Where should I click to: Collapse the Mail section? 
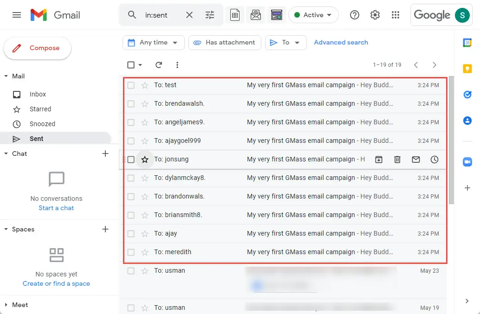pyautogui.click(x=6, y=76)
